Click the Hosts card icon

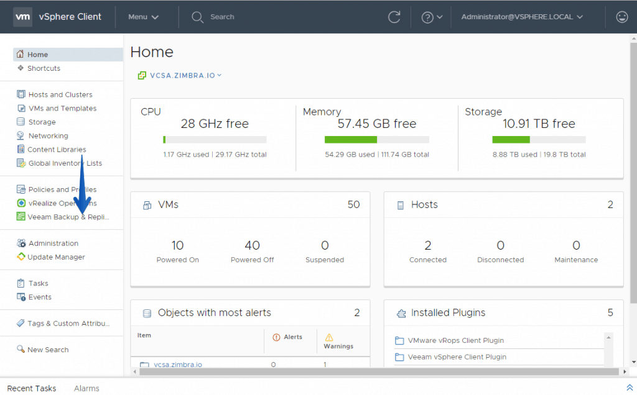click(401, 205)
